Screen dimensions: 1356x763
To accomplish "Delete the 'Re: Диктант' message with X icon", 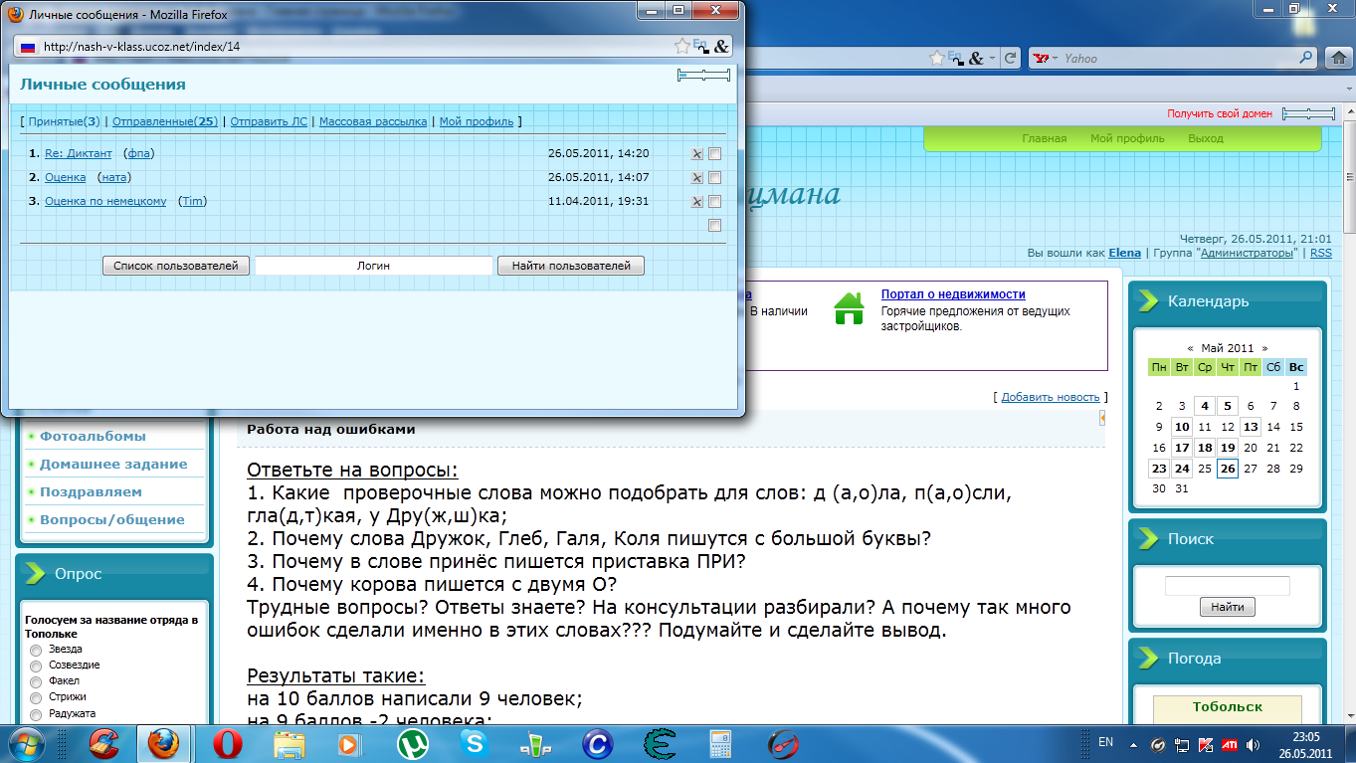I will pyautogui.click(x=696, y=154).
